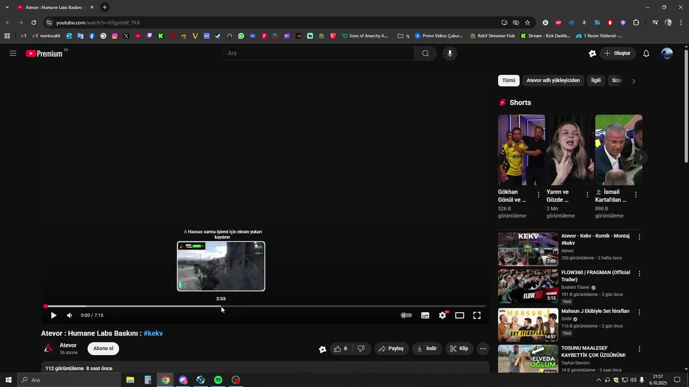Open 'Mahsun J Ekibiyle Set İtirafları' title

click(x=595, y=311)
